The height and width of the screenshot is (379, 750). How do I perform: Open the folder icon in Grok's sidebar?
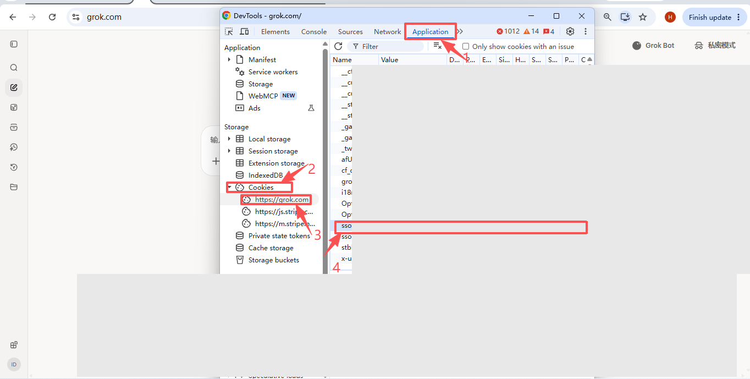(x=14, y=187)
